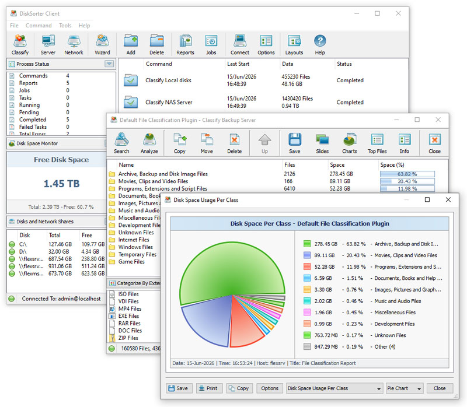Viewport: 467px width, 407px height.
Task: Click Delete in Classification Plugin toolbar
Action: click(235, 143)
